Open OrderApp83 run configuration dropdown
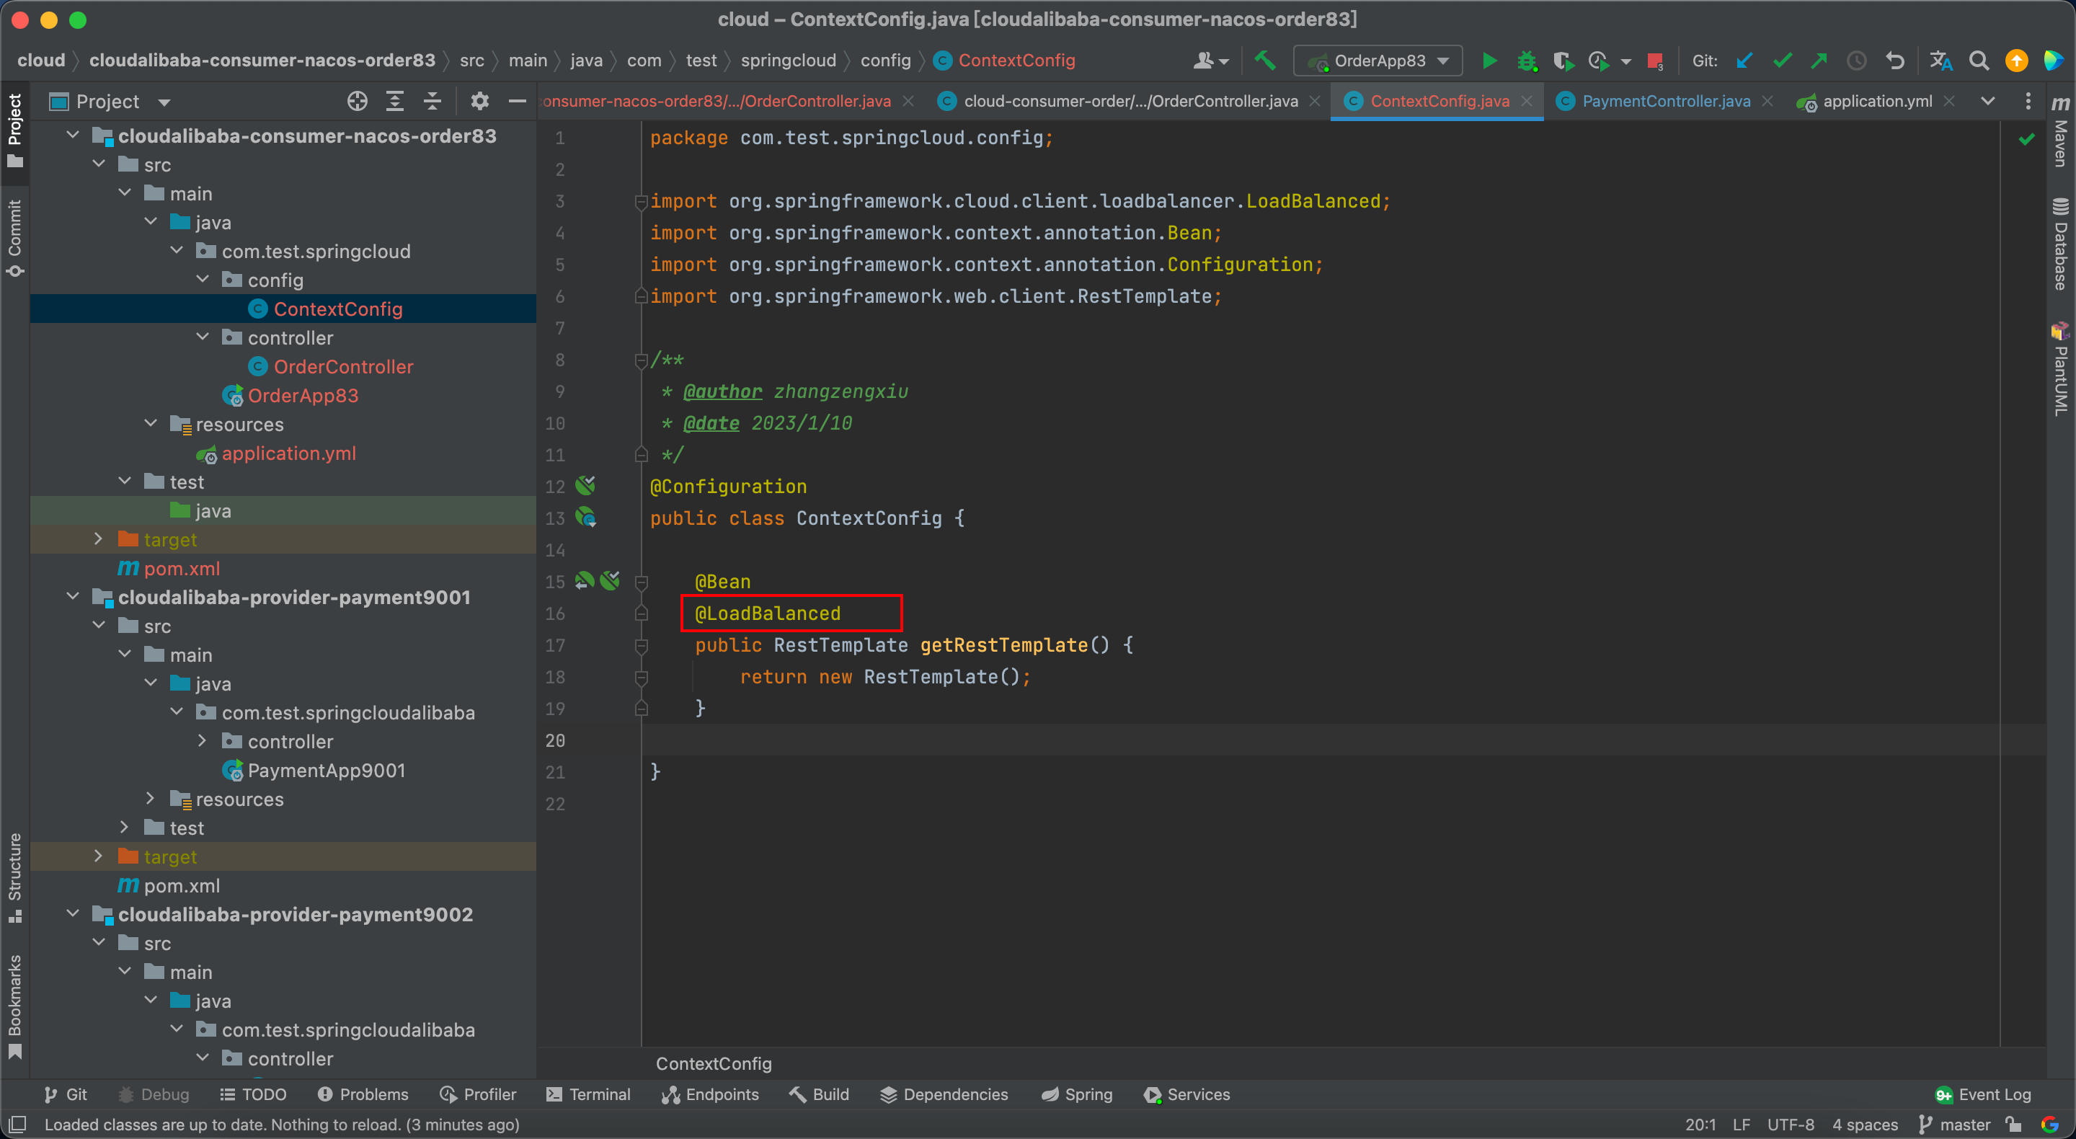Viewport: 2076px width, 1139px height. [x=1378, y=61]
